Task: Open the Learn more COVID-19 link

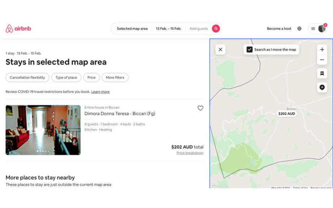Action: pos(100,92)
